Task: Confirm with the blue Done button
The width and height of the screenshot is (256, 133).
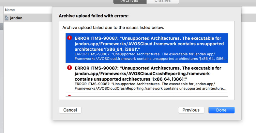Action: point(221,110)
